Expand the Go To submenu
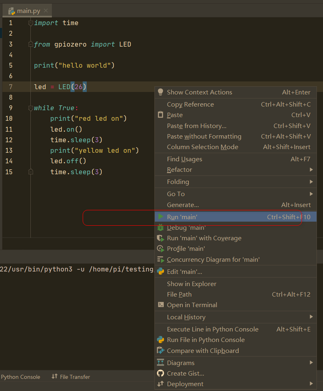 (175, 194)
